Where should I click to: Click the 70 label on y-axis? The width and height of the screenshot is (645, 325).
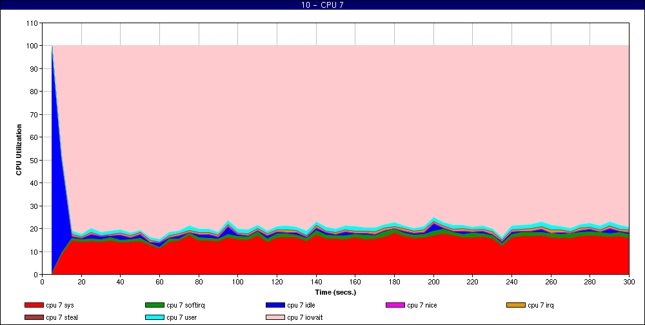(34, 115)
